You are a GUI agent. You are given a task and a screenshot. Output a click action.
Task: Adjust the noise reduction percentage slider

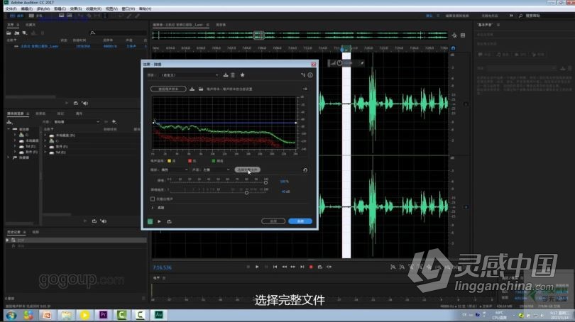pos(265,182)
